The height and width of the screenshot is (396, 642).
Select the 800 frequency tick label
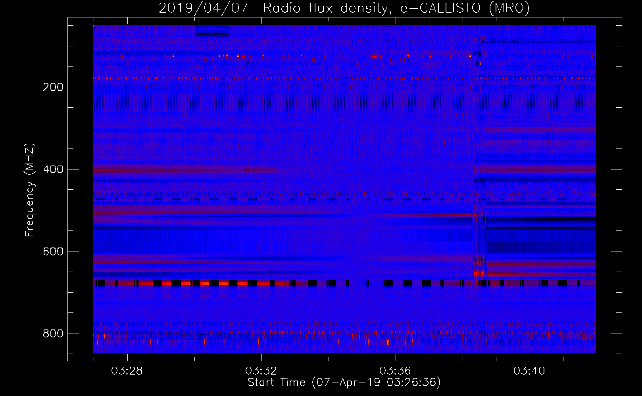coord(53,333)
